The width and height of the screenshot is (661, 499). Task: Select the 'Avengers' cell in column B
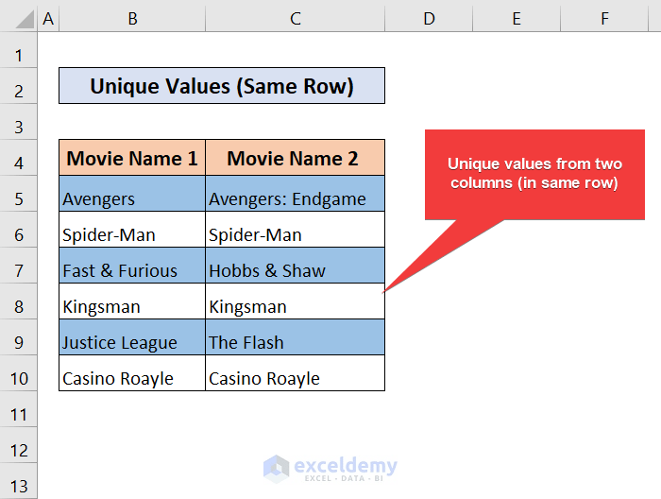click(x=132, y=193)
